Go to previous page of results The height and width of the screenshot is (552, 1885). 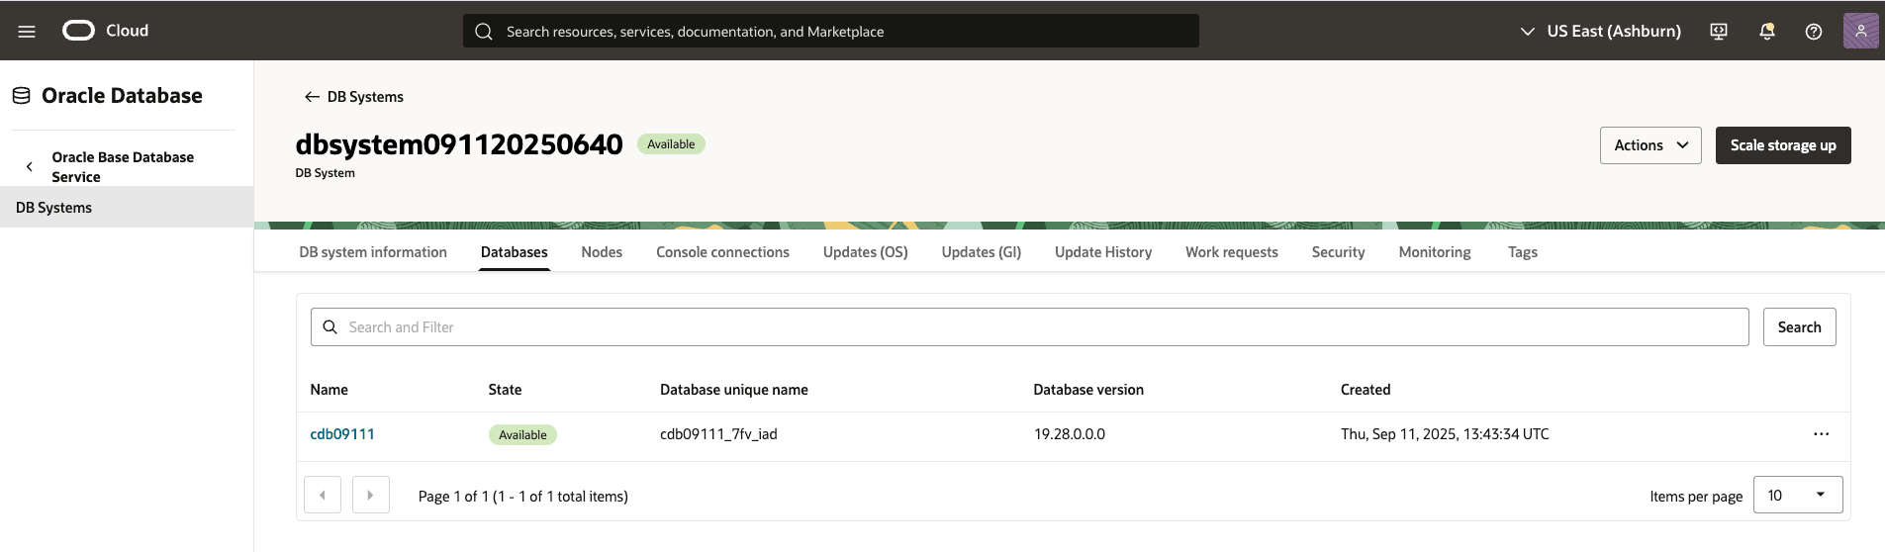click(323, 495)
